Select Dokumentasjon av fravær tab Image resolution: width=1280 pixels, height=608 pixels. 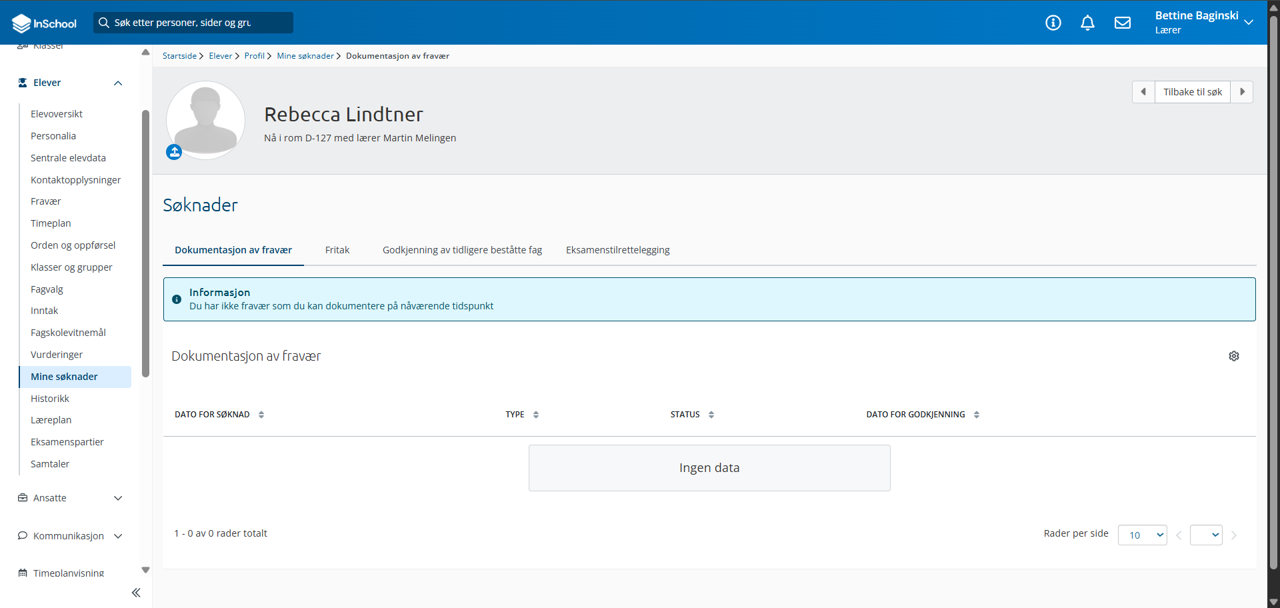pos(233,250)
